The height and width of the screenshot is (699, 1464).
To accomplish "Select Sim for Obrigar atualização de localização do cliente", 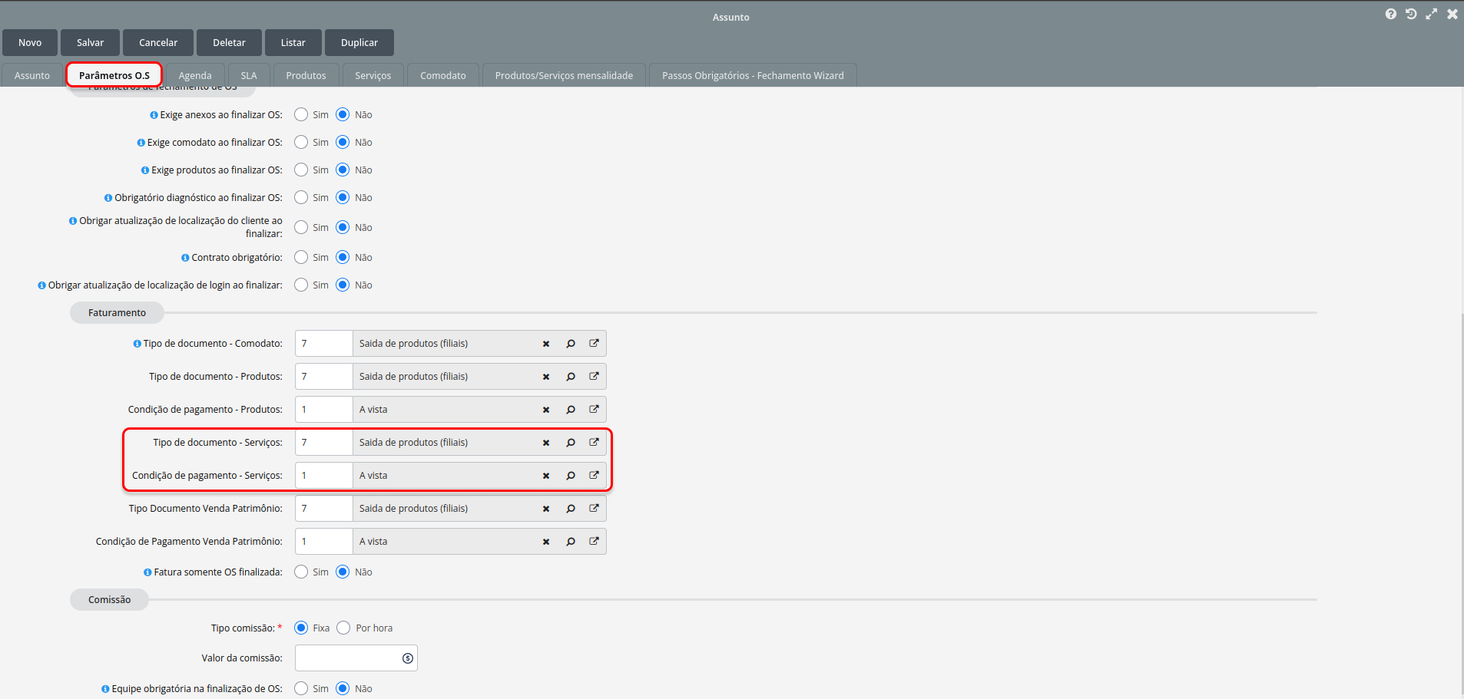I will [301, 227].
